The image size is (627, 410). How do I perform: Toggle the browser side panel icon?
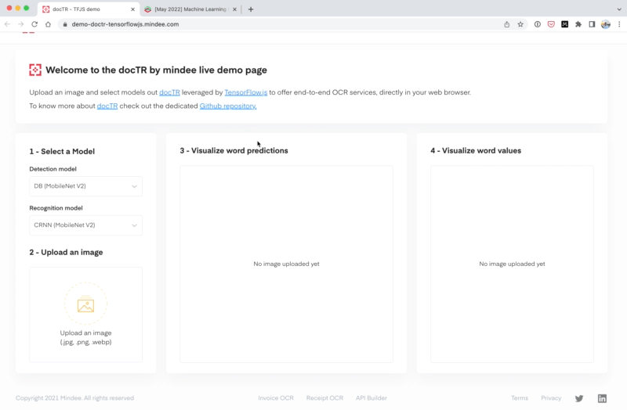point(592,24)
